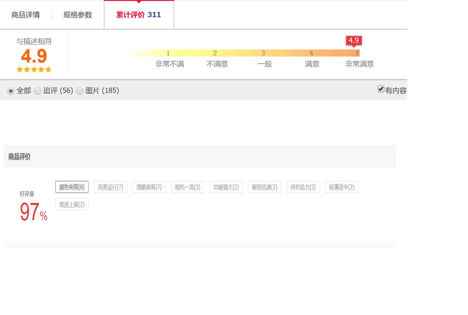Viewport: 468px width, 315px height.
Task: Click the 商品评价 section header
Action: point(20,157)
